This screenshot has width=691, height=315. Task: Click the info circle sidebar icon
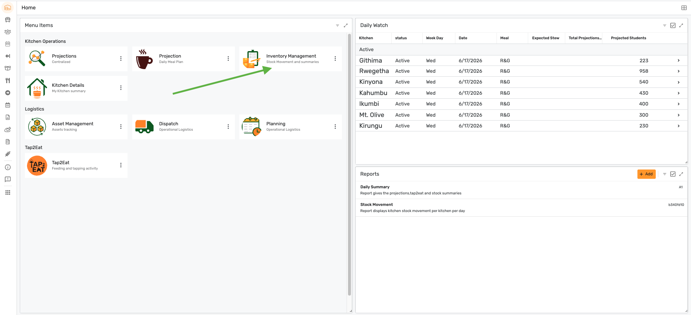pos(8,167)
